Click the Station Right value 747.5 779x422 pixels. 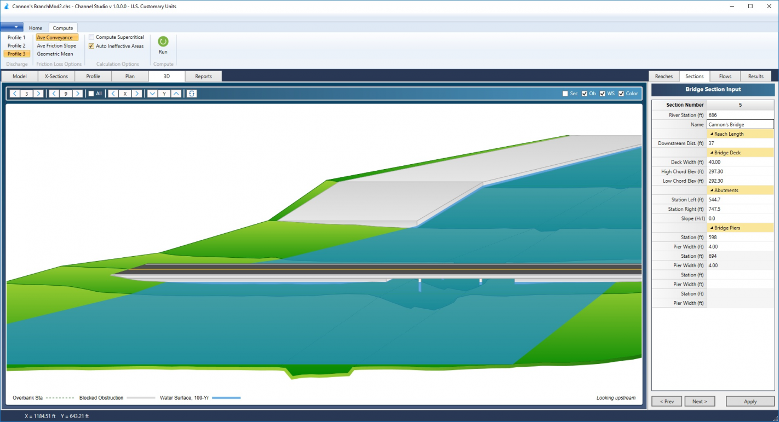[x=741, y=209]
